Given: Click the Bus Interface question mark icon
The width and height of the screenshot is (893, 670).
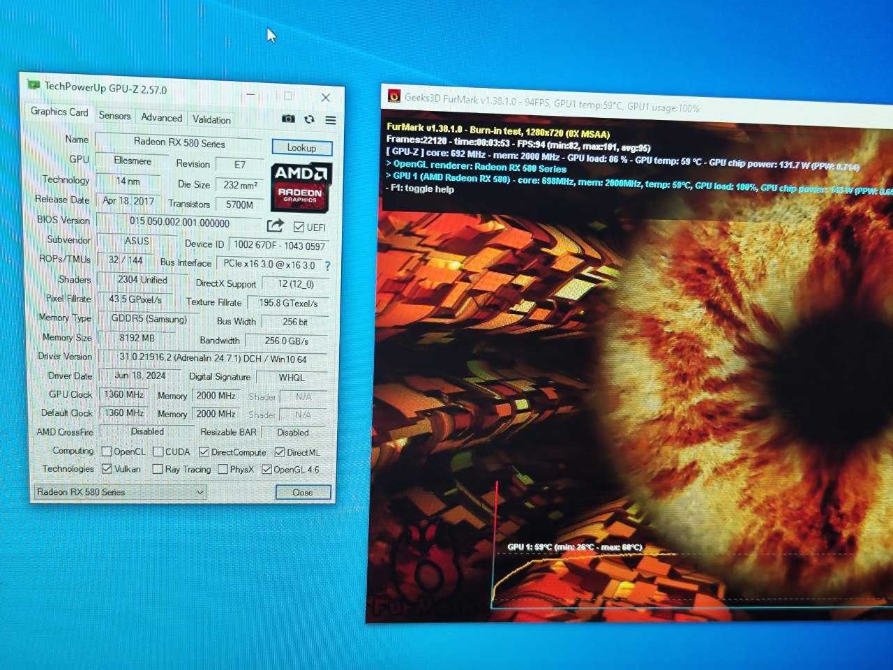Looking at the screenshot, I should pyautogui.click(x=327, y=266).
